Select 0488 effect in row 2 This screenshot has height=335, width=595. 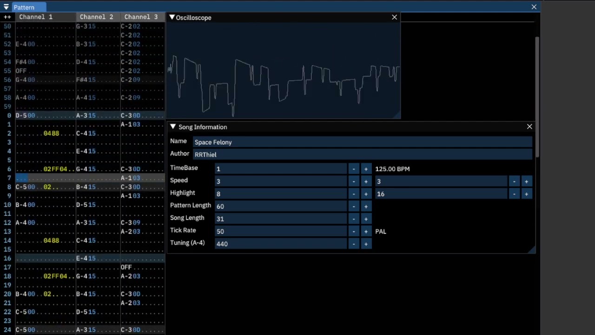pos(51,134)
